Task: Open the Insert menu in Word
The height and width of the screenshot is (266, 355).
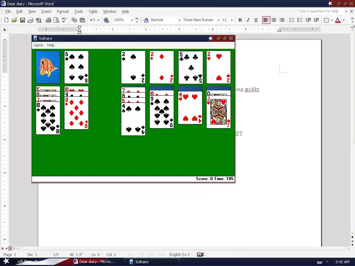Action: 46,11
